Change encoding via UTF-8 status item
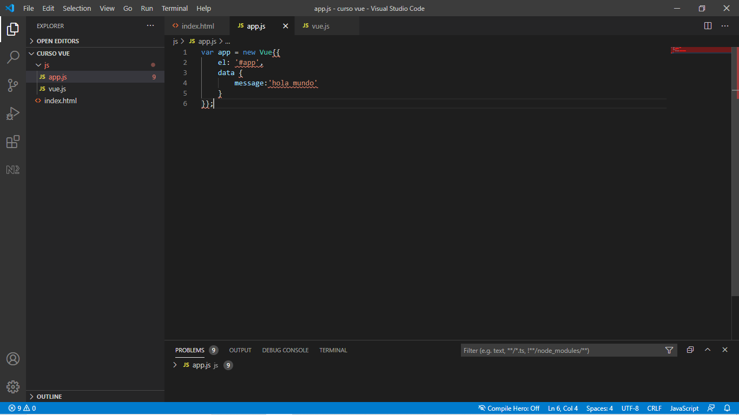This screenshot has width=739, height=415. click(x=630, y=409)
